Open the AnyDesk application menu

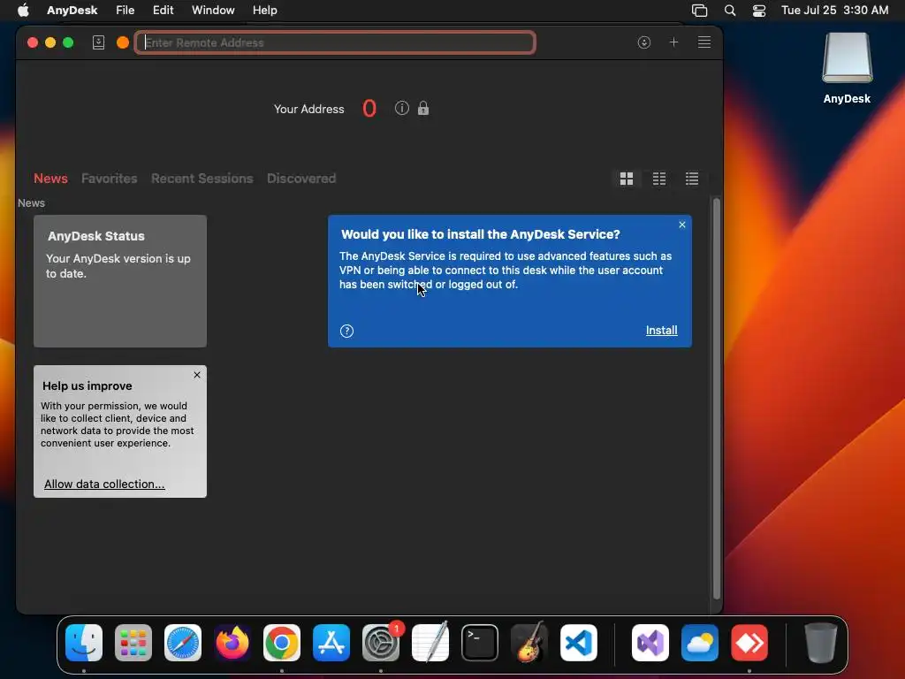[x=72, y=11]
